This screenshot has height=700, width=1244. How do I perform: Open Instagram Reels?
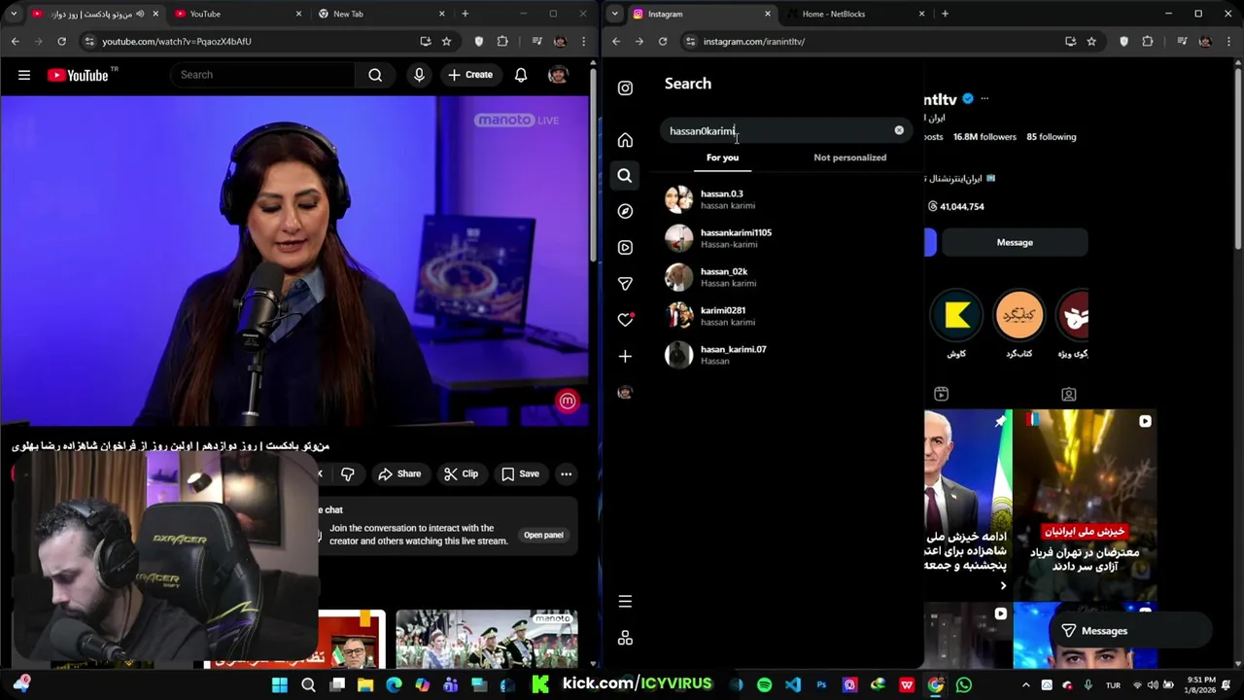click(x=625, y=247)
